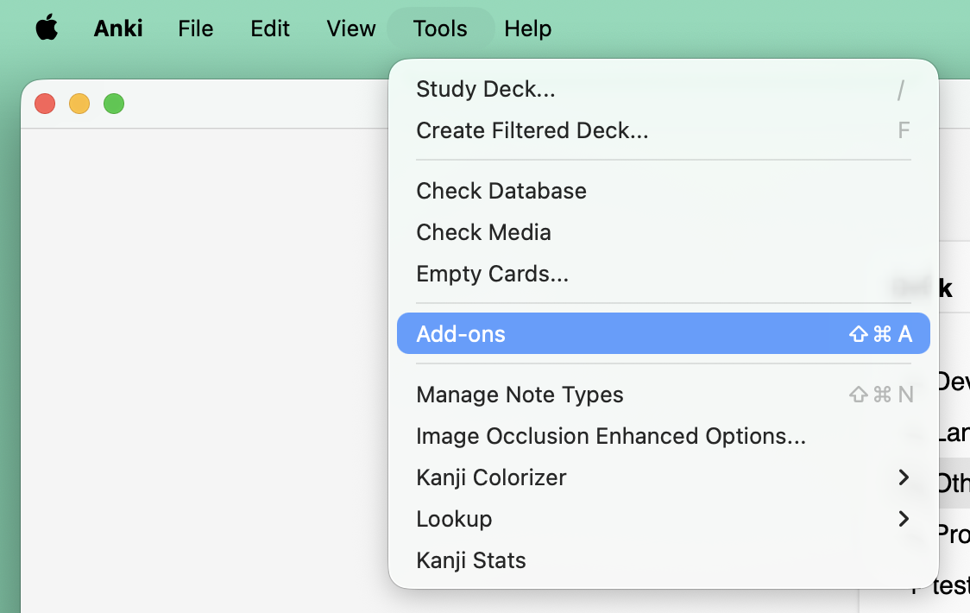Click the yellow minimize window button
Image resolution: width=970 pixels, height=613 pixels.
click(79, 102)
